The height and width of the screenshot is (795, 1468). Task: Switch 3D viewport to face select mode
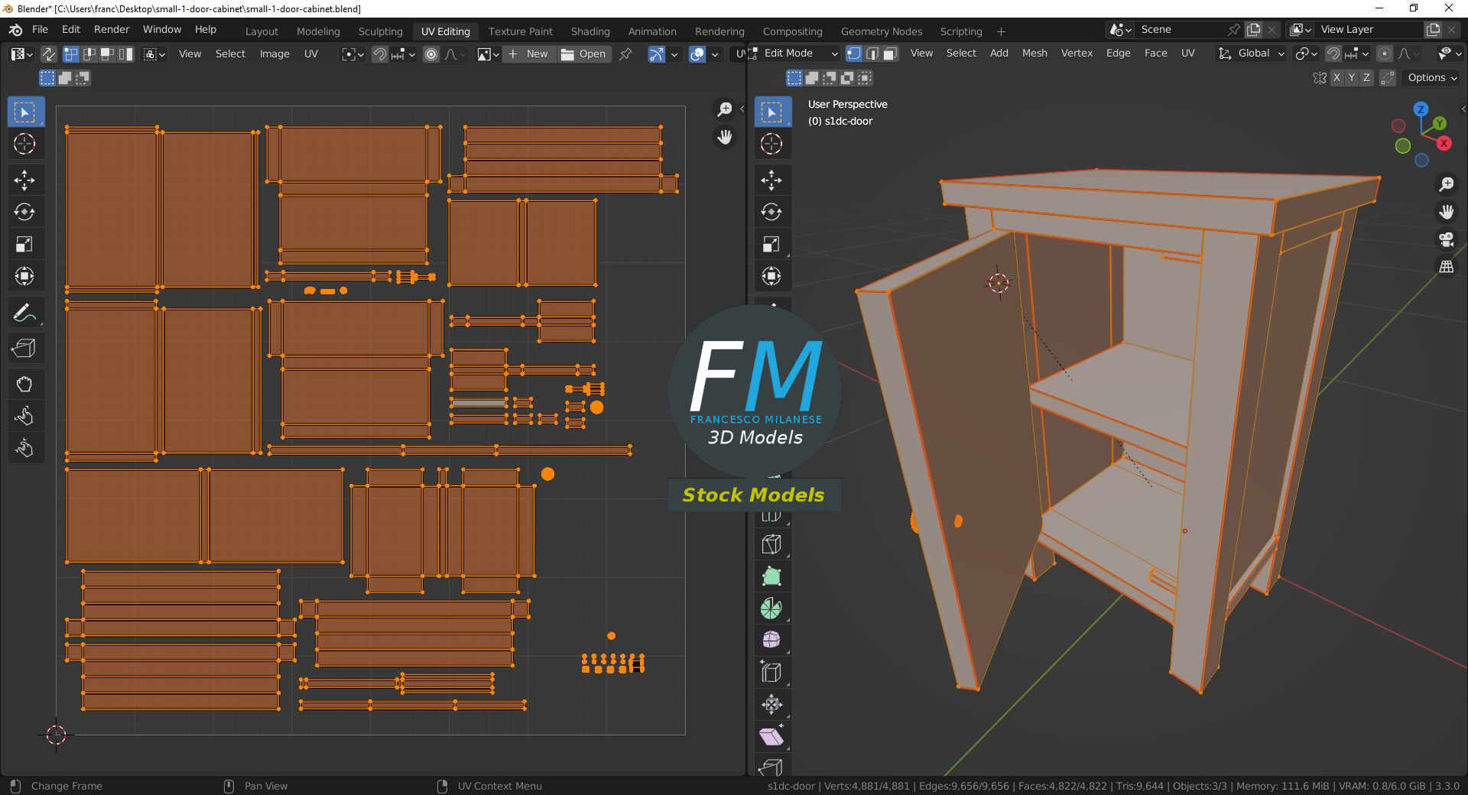891,54
